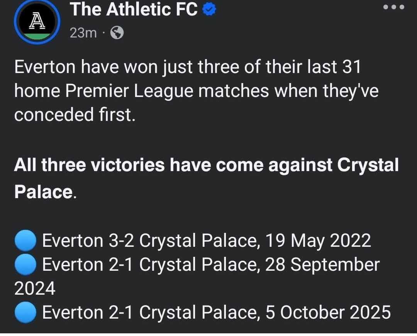This screenshot has width=417, height=336.
Task: Click the blue circle before Everton 3-2
Action: [x=25, y=241]
